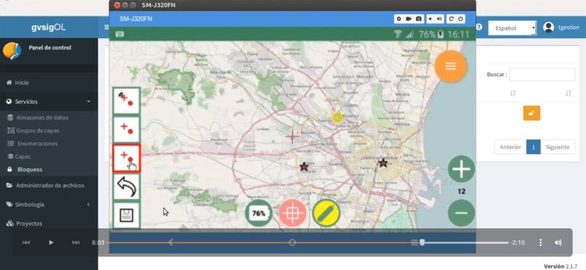The height and width of the screenshot is (270, 586).
Task: Click the Buscar search field
Action: coord(542,75)
